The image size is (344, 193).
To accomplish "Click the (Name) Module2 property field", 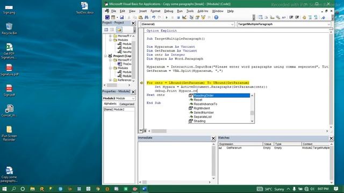I will [x=119, y=109].
